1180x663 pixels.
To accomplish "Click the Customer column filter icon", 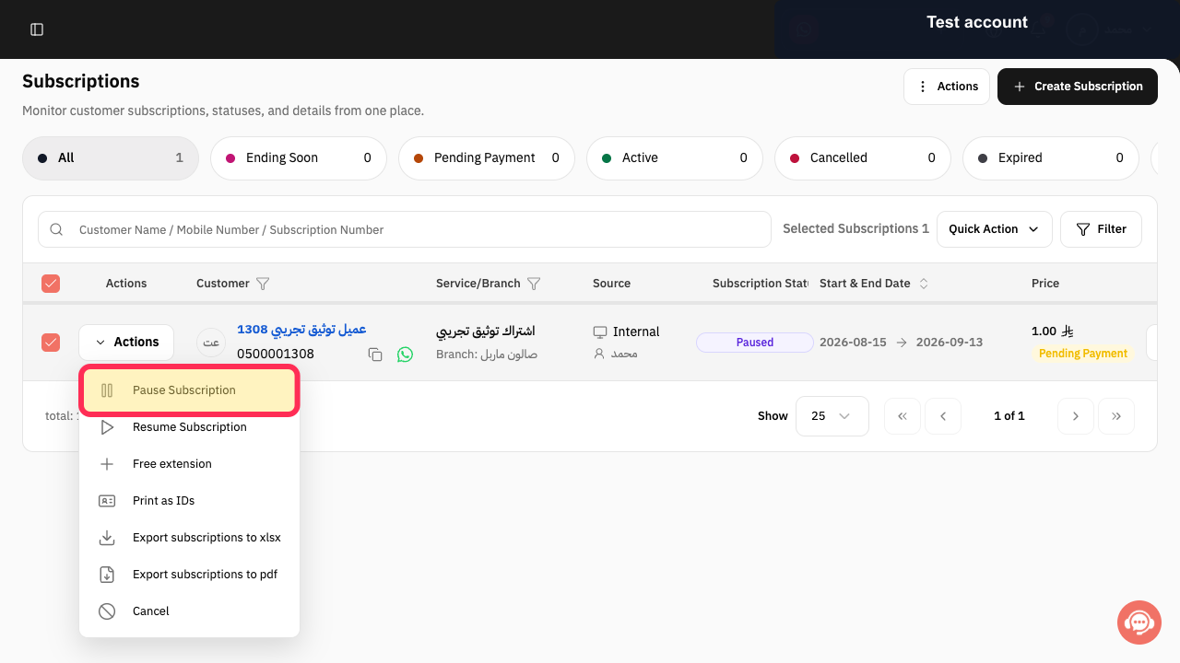I will click(263, 284).
